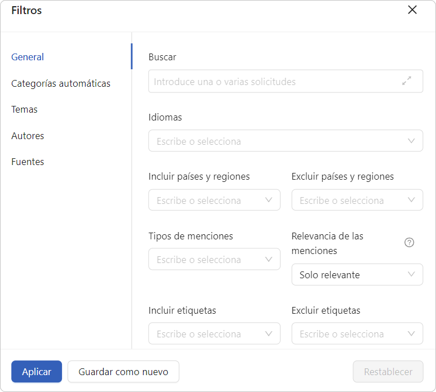Image resolution: width=436 pixels, height=392 pixels.
Task: Click the chevron arrow in the Idiomas field
Action: tap(411, 141)
